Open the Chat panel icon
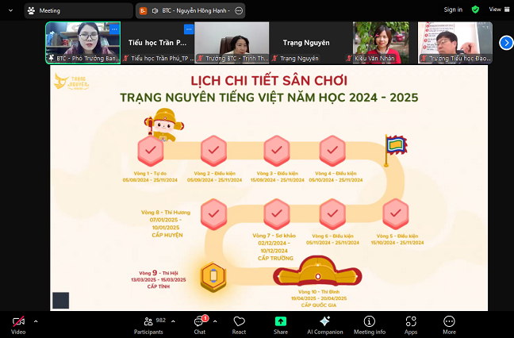The width and height of the screenshot is (514, 338). [199, 321]
